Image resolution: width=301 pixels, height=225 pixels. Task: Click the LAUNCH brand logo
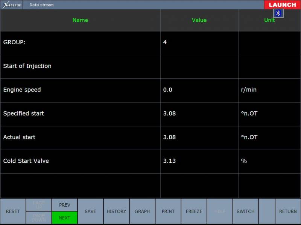(282, 5)
